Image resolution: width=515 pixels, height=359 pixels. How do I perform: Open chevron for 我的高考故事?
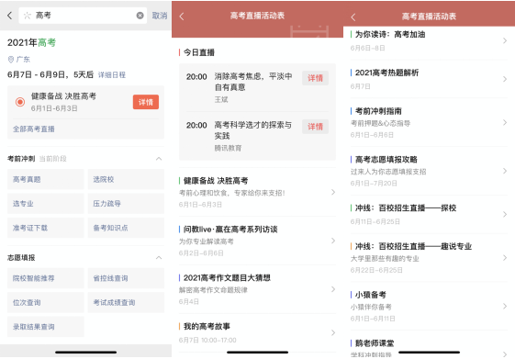(x=333, y=332)
